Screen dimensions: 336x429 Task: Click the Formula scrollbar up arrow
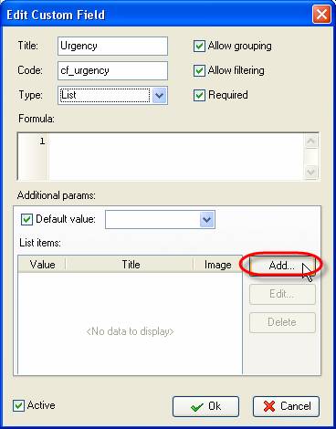coord(310,141)
